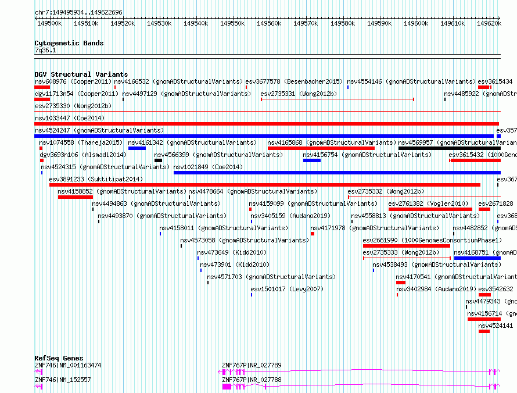Open the DGV Structural Variants track title

pyautogui.click(x=81, y=74)
